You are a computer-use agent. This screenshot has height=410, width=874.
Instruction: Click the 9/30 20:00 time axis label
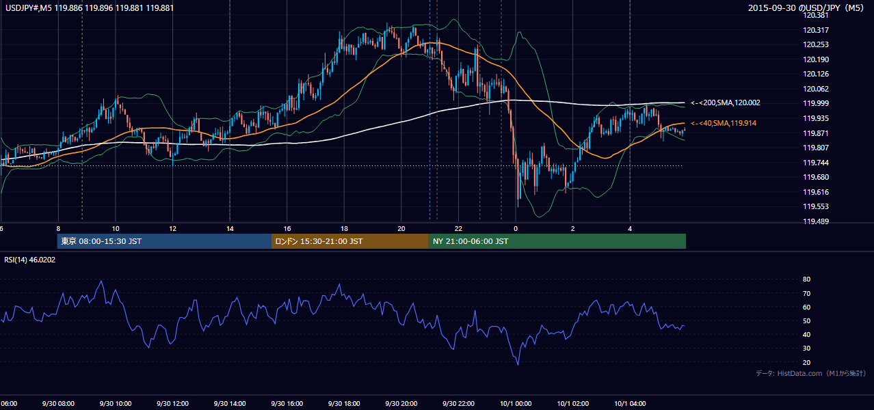[401, 404]
